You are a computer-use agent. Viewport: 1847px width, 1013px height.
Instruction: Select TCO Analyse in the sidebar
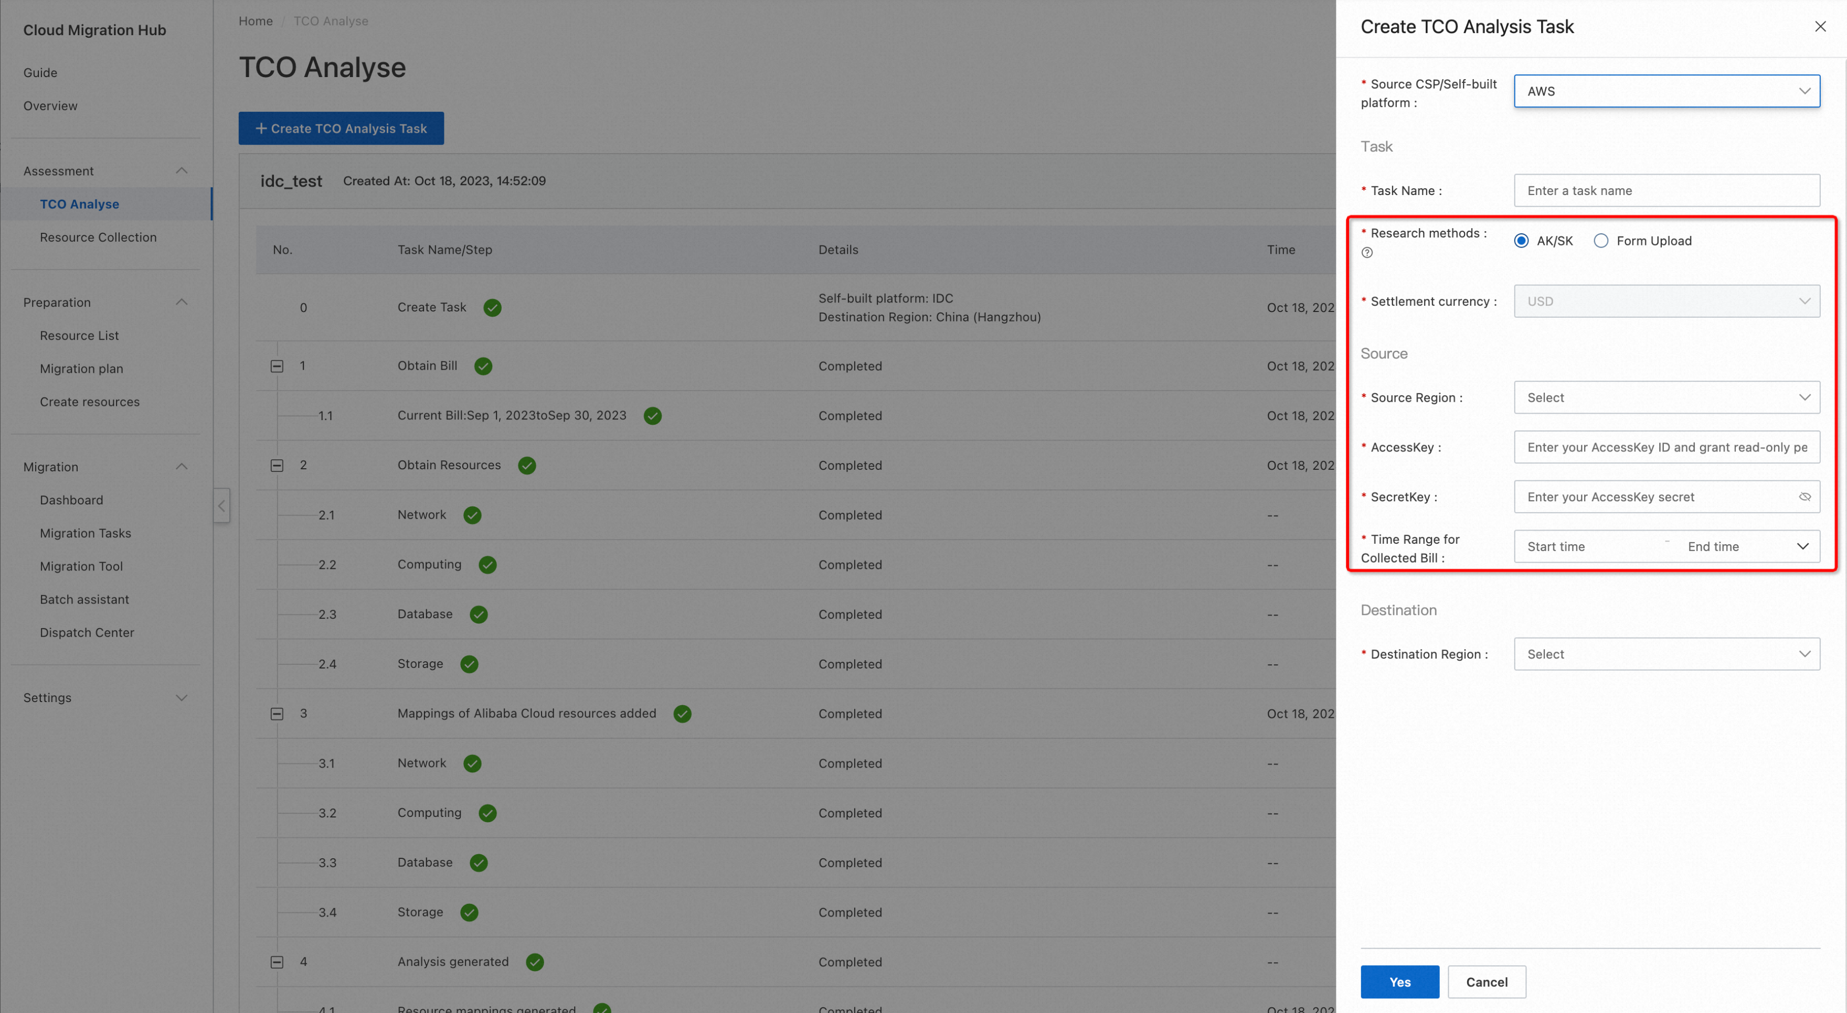pos(80,204)
